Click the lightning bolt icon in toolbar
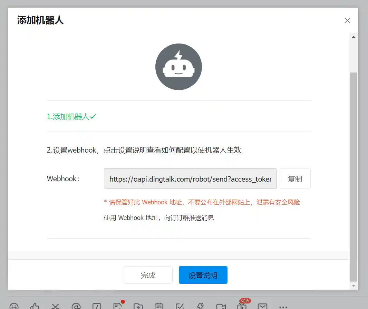 pyautogui.click(x=200, y=306)
